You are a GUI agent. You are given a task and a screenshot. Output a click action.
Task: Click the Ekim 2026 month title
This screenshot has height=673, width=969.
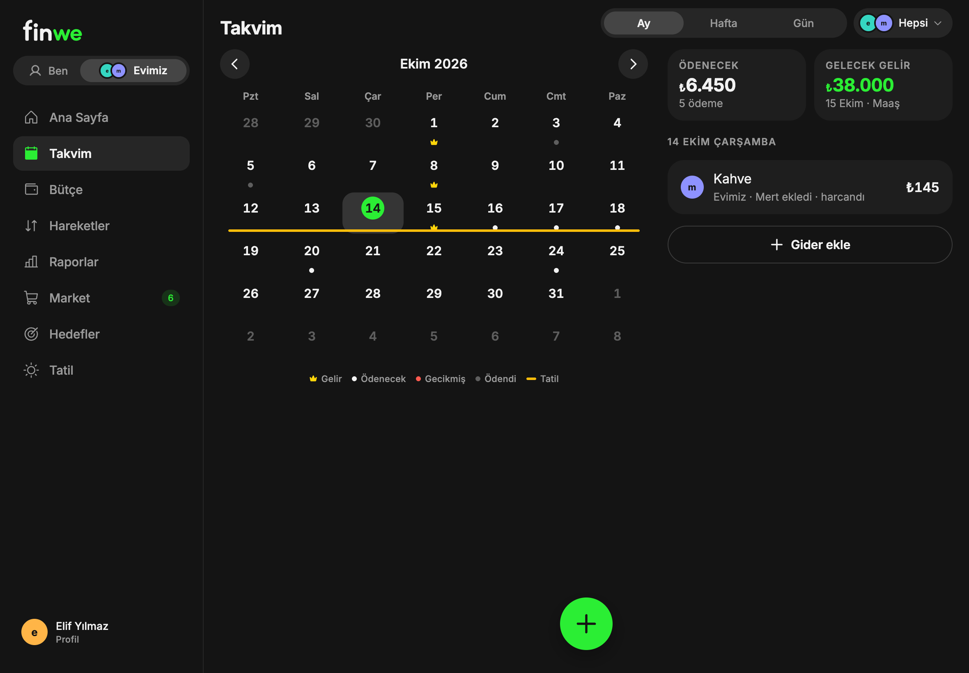click(x=433, y=64)
